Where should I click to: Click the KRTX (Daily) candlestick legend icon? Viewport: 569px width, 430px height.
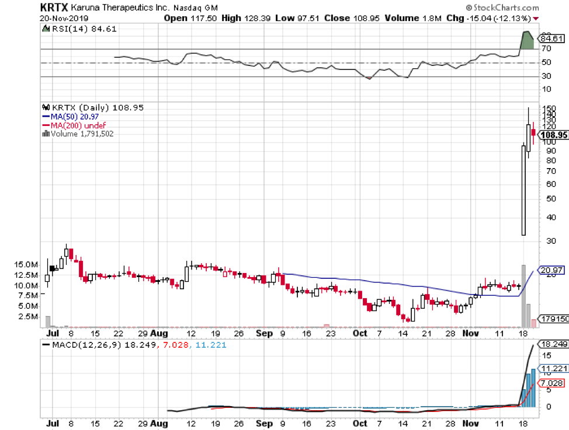45,108
